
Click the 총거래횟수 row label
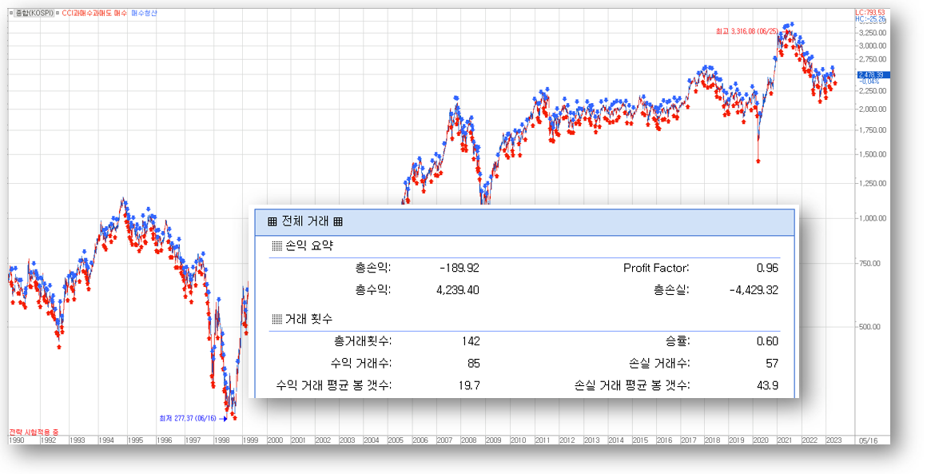tap(362, 341)
